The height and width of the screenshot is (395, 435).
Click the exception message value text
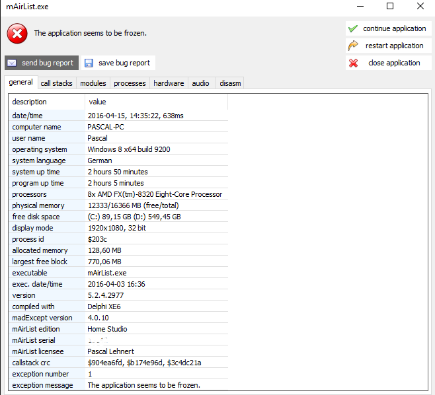[x=143, y=385]
